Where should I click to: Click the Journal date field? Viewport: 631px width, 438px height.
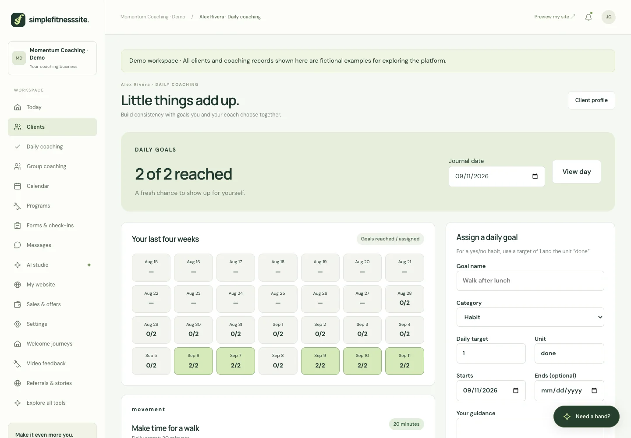(497, 177)
